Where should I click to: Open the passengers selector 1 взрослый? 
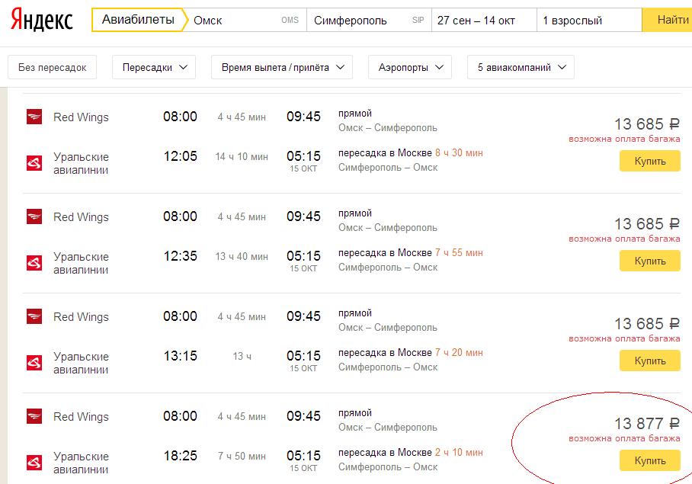pyautogui.click(x=589, y=20)
